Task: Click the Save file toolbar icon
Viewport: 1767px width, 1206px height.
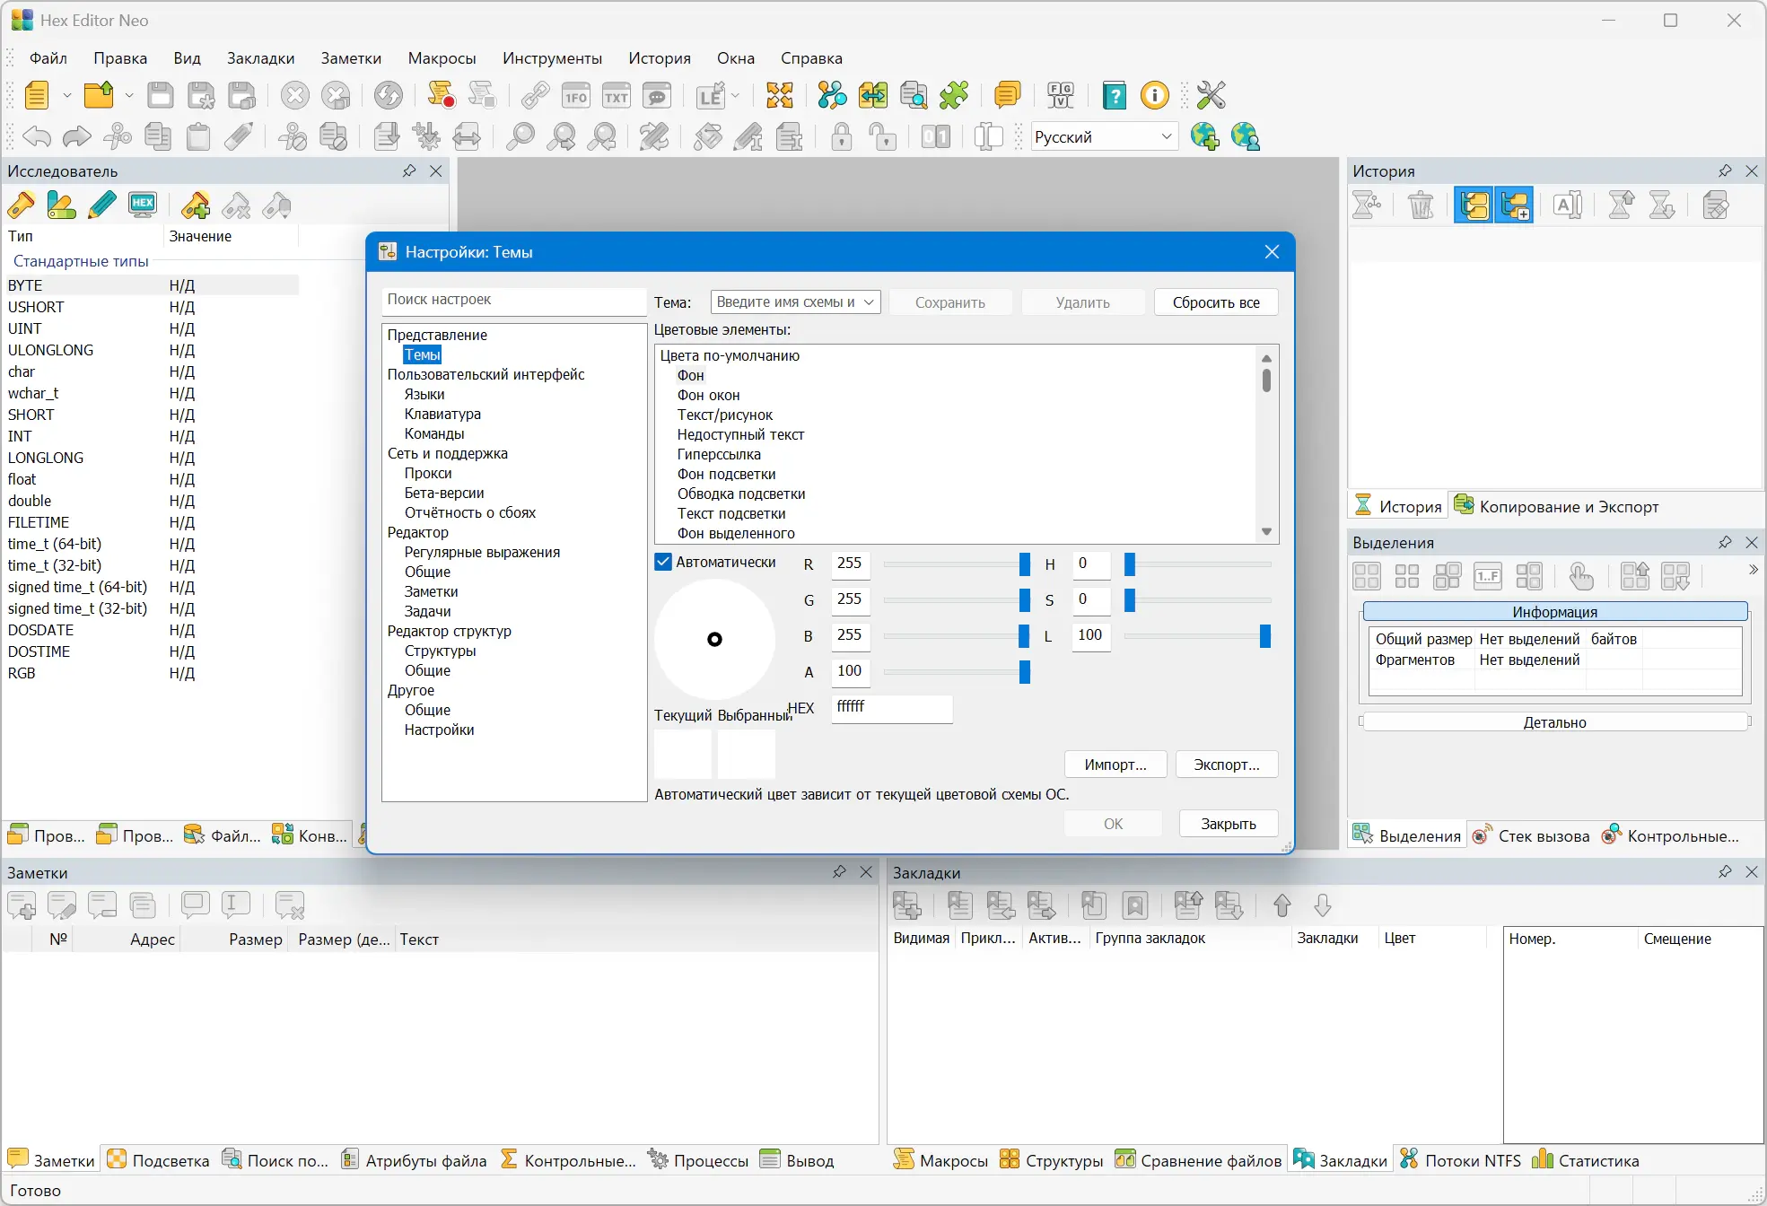Action: pyautogui.click(x=161, y=95)
